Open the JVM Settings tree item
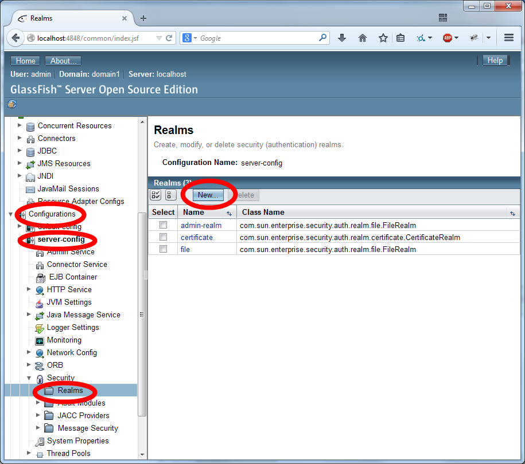525x464 pixels. [69, 302]
